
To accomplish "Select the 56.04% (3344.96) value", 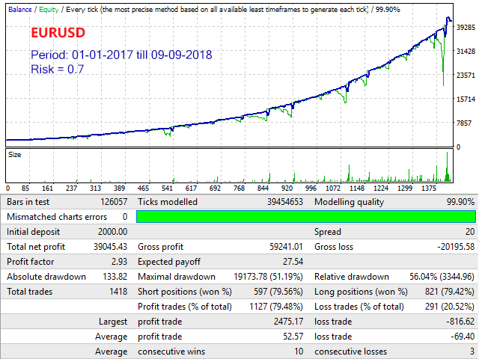I will click(x=442, y=277).
